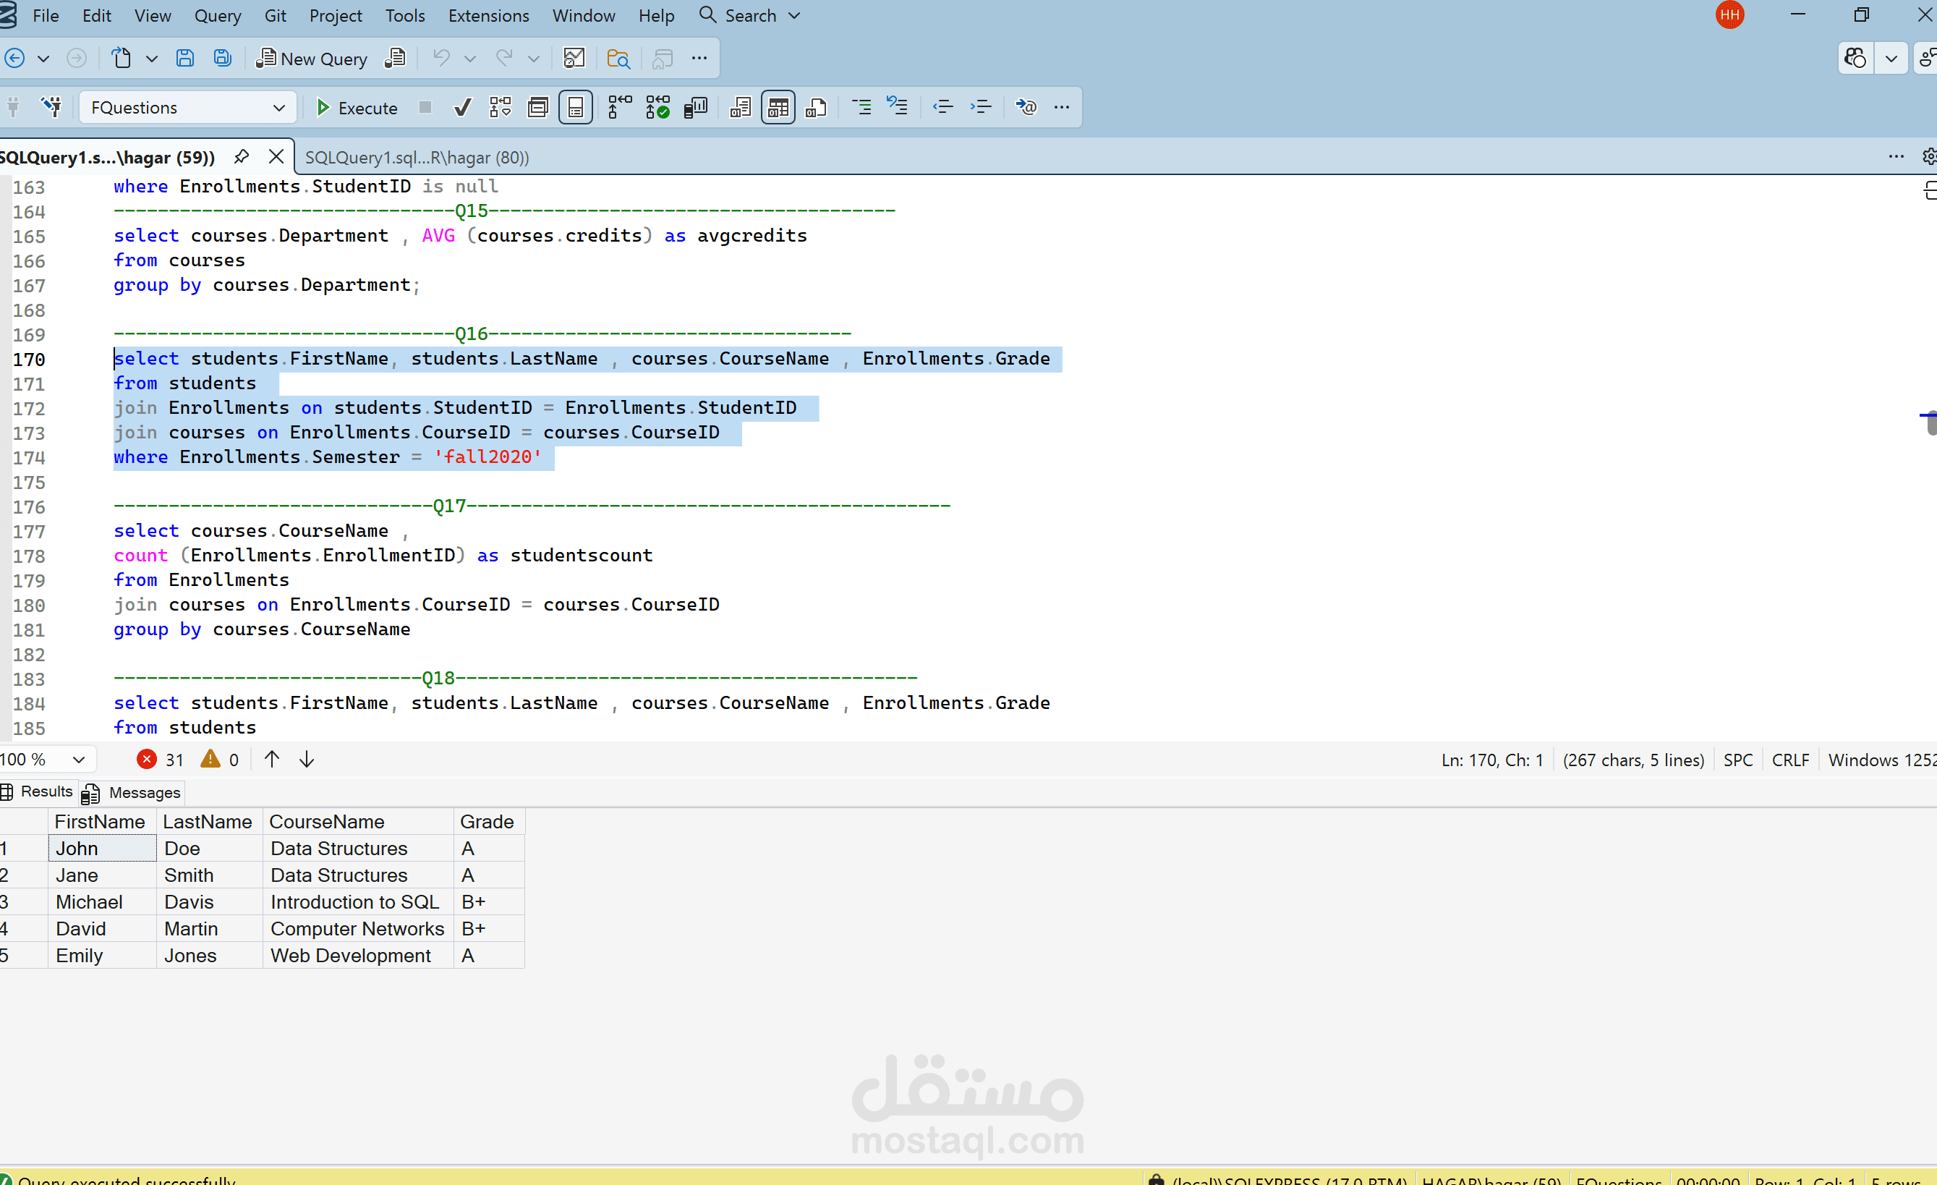The height and width of the screenshot is (1185, 1937).
Task: Toggle the IntelliSense Enabled button
Action: [576, 108]
